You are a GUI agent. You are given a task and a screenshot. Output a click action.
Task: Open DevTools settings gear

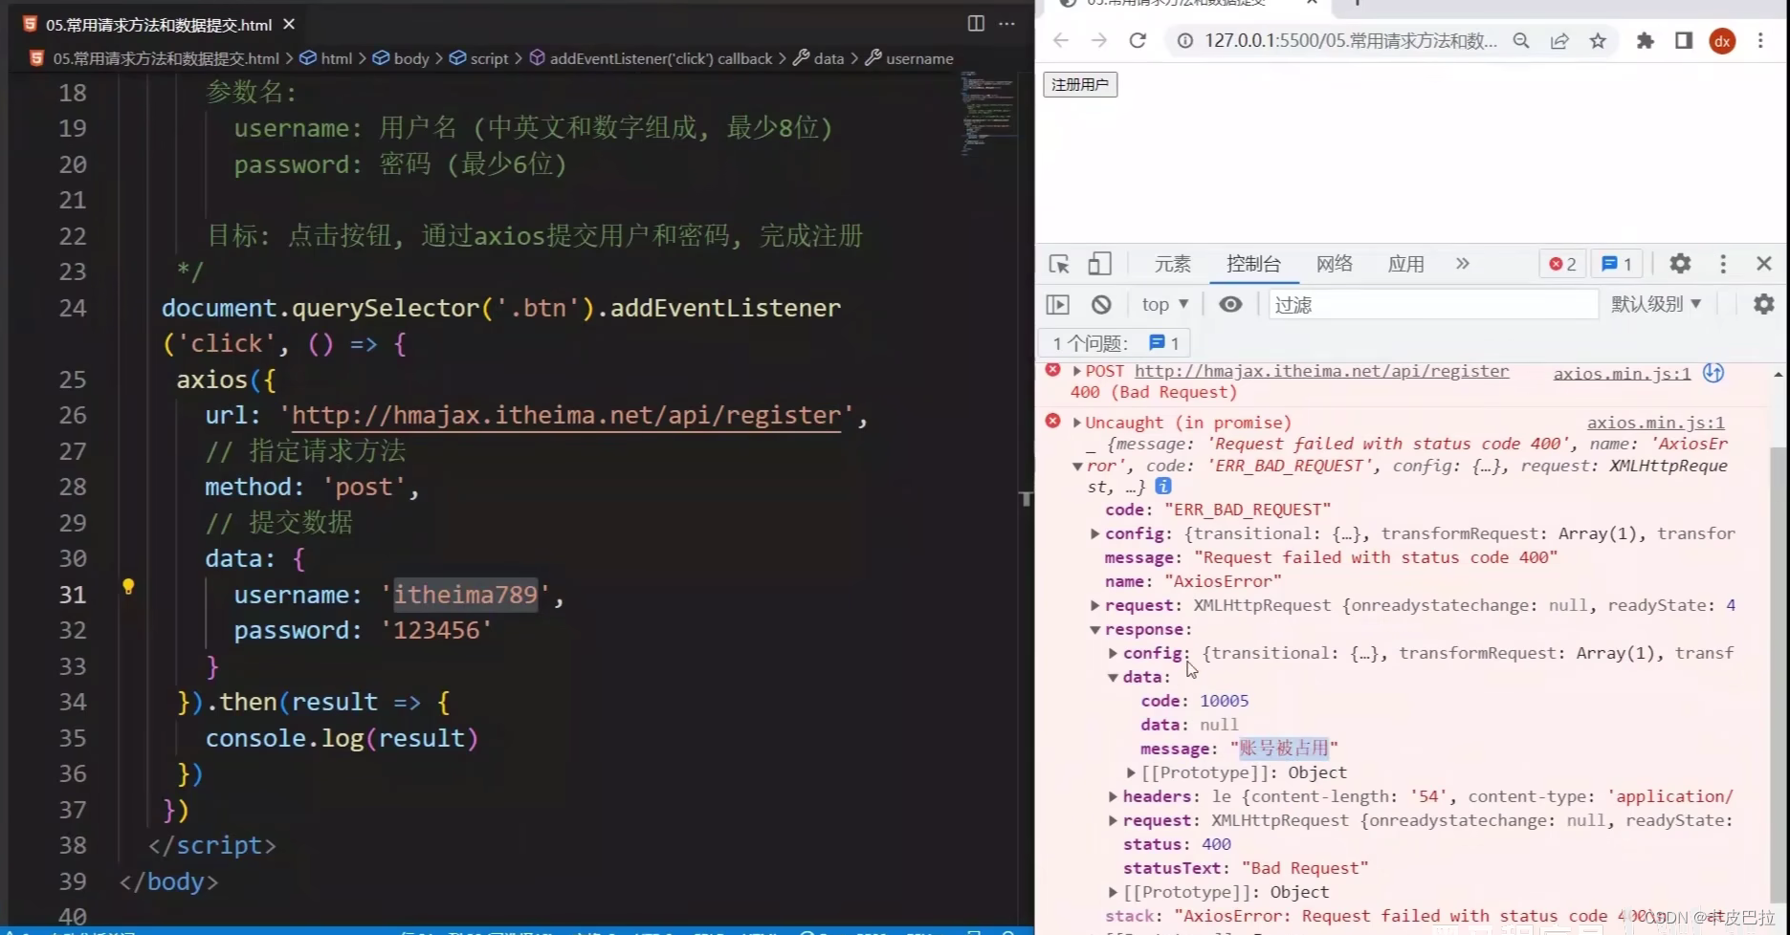pyautogui.click(x=1680, y=264)
